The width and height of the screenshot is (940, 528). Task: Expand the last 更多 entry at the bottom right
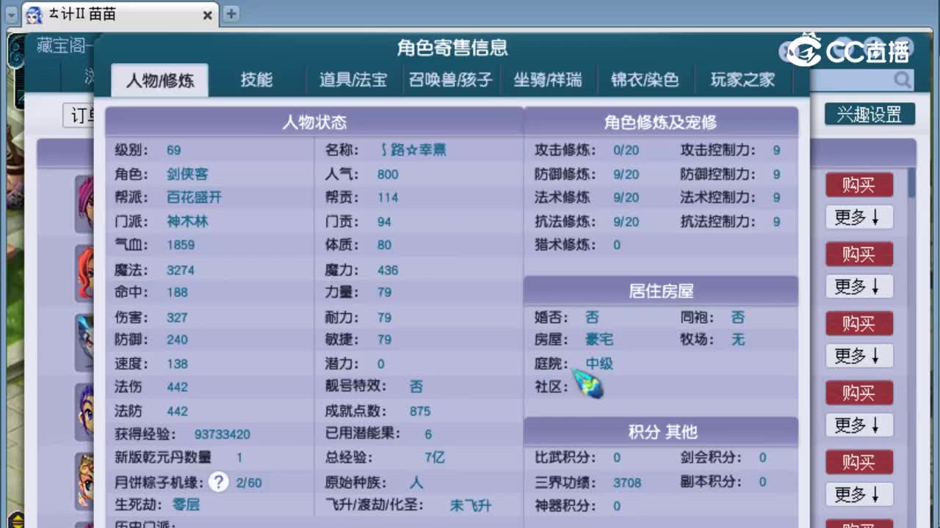point(858,494)
